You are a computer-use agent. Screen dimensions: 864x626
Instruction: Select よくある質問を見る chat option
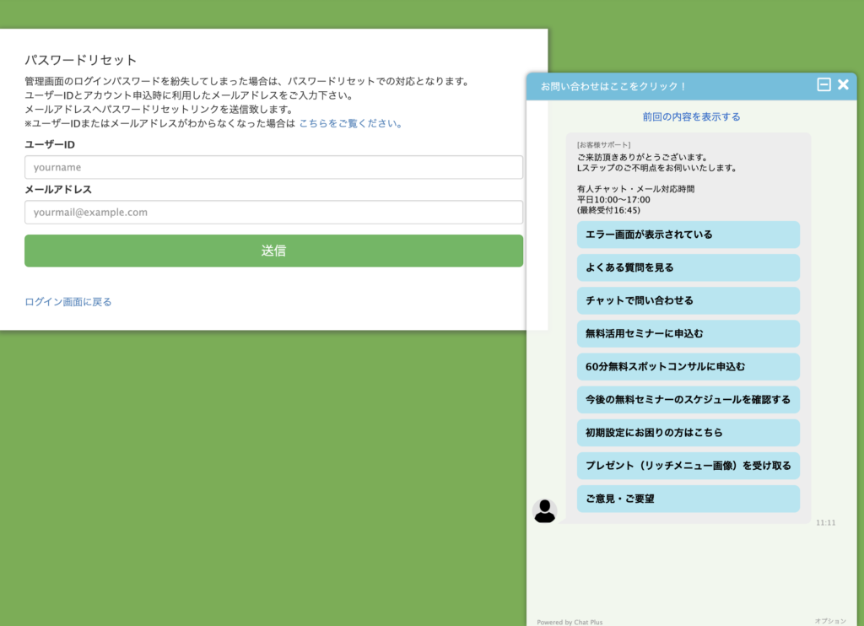[x=688, y=267]
